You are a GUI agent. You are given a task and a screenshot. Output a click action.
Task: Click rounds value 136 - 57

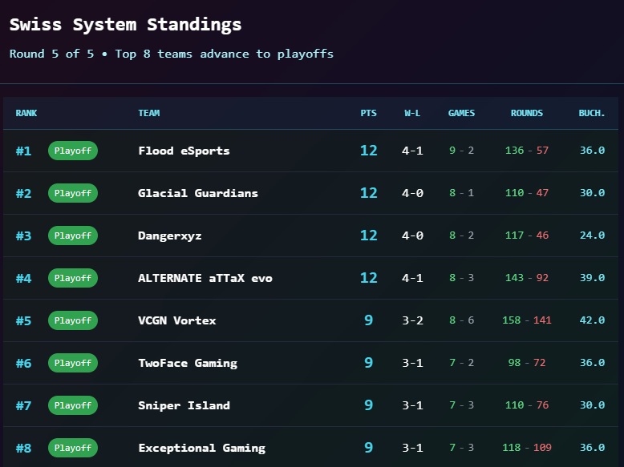[527, 151]
